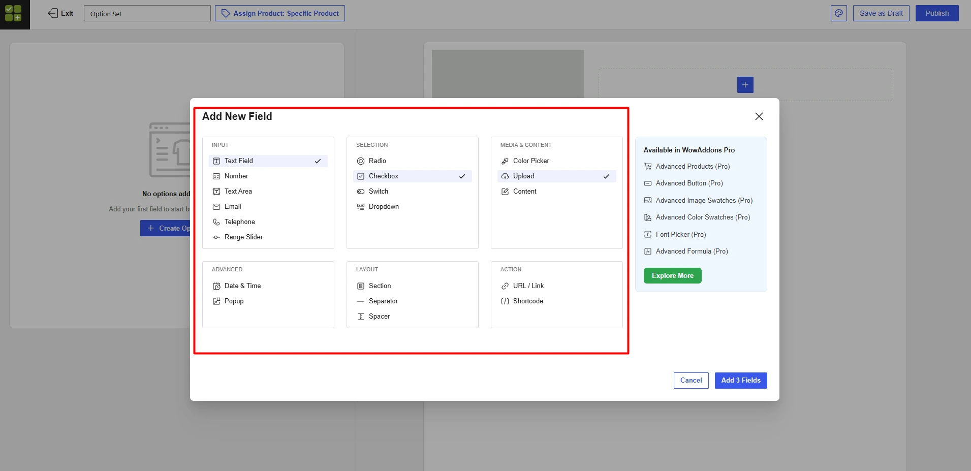Deselect the Text Field option
This screenshot has height=471, width=971.
pos(268,161)
